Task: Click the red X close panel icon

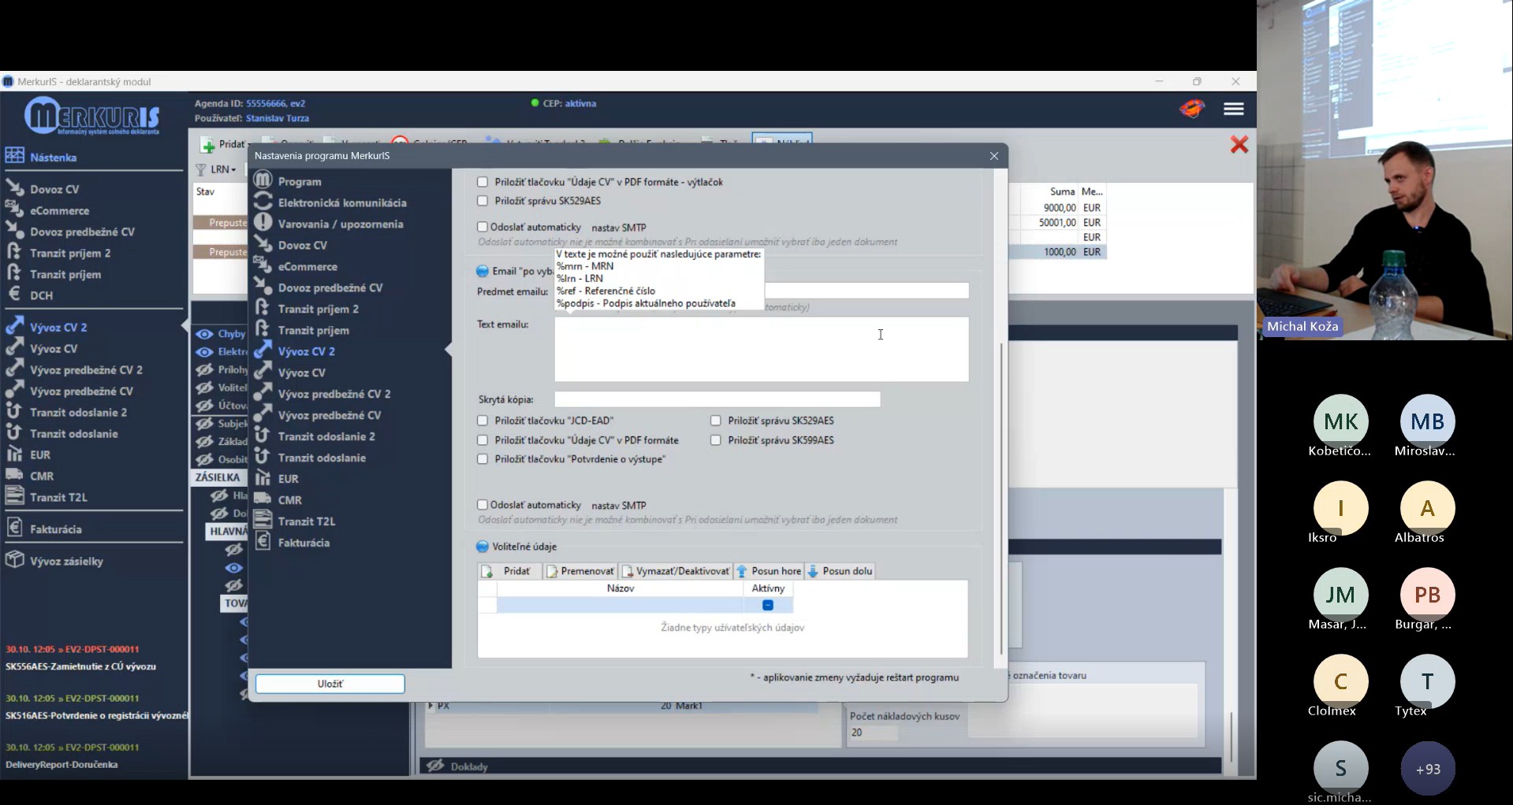Action: [x=1239, y=145]
